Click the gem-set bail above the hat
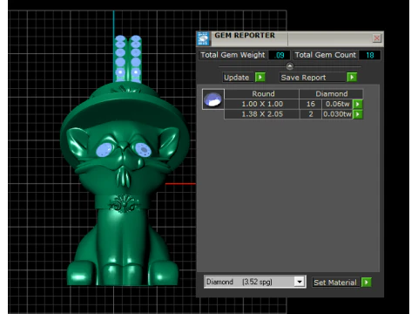 pyautogui.click(x=128, y=58)
